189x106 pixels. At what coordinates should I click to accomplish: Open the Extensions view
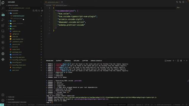coord(3,25)
